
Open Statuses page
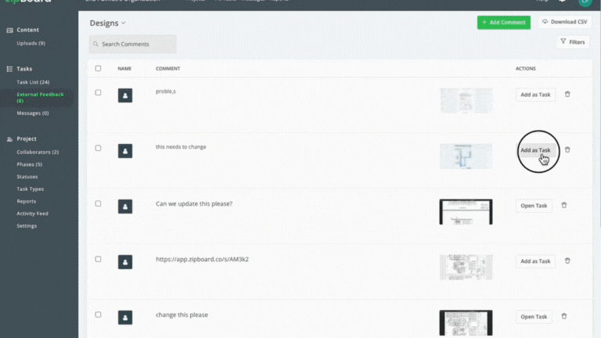click(27, 177)
